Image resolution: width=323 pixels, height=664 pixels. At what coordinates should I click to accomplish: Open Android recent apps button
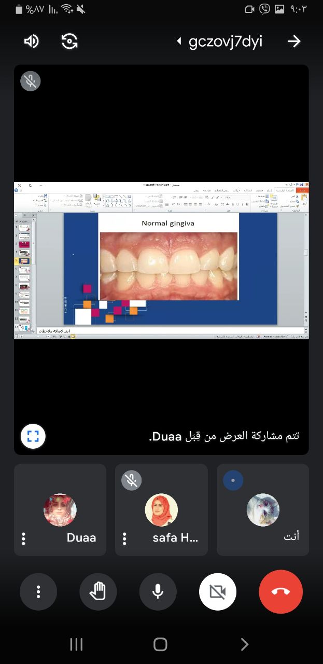76,644
